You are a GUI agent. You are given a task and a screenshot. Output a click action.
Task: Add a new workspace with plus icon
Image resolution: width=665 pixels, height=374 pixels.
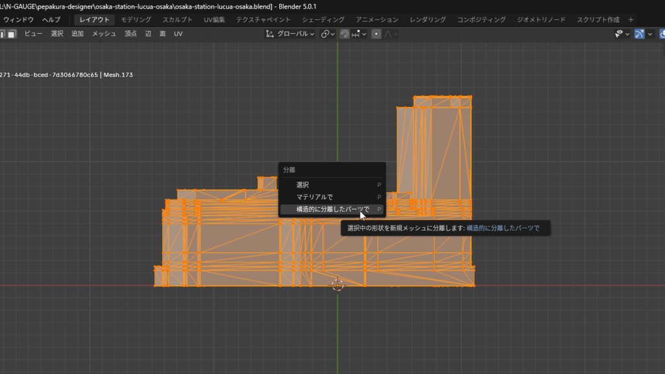[x=631, y=19]
